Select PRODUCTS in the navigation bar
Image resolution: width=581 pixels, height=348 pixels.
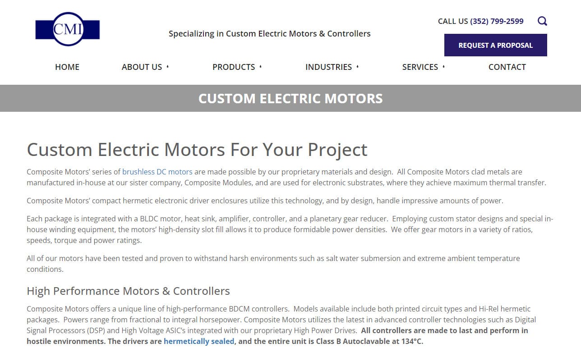234,67
